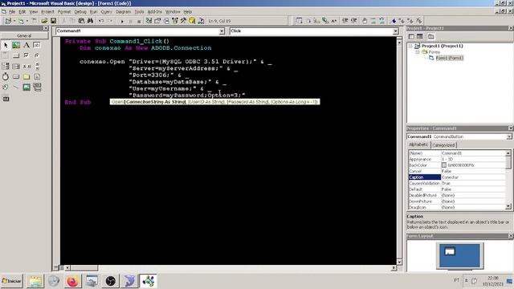Viewport: 514px width, 289px height.
Task: Click the BackColor property color swatch
Action: click(x=444, y=165)
